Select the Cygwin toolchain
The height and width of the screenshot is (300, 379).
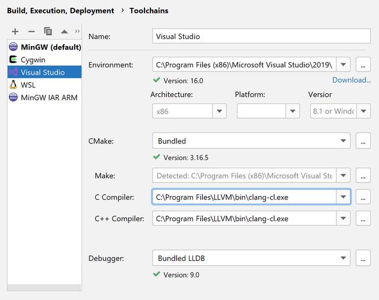(x=44, y=60)
